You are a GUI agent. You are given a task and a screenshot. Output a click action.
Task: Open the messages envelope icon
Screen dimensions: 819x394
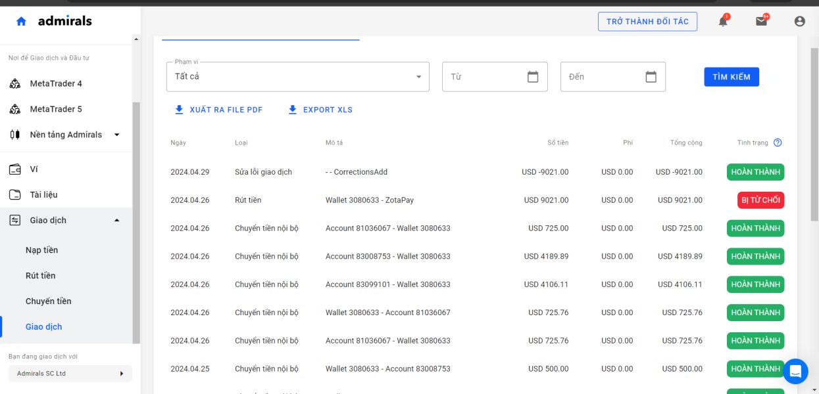click(x=761, y=21)
